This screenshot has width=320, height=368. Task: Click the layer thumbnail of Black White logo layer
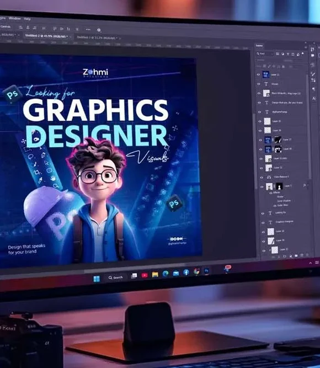(x=266, y=93)
